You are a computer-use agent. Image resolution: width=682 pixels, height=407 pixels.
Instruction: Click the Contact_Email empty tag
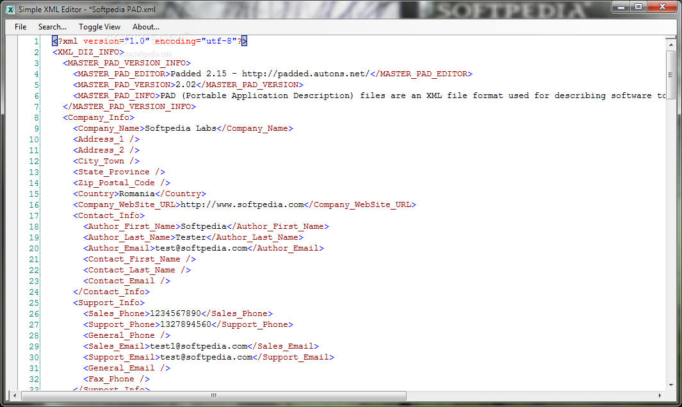click(127, 280)
